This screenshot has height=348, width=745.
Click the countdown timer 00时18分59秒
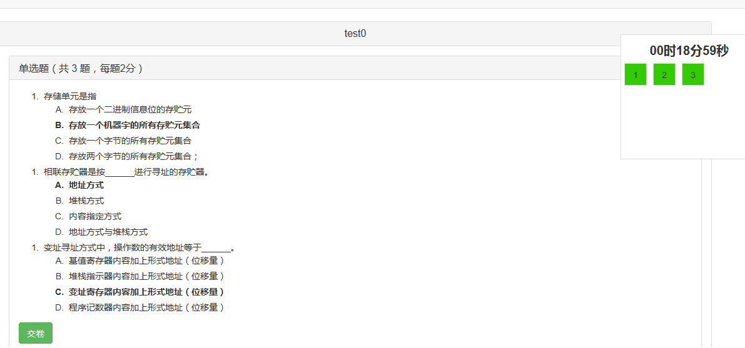point(689,51)
